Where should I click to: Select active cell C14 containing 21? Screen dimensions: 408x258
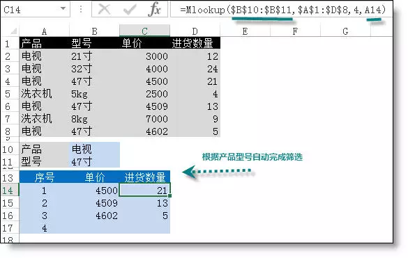coord(144,190)
